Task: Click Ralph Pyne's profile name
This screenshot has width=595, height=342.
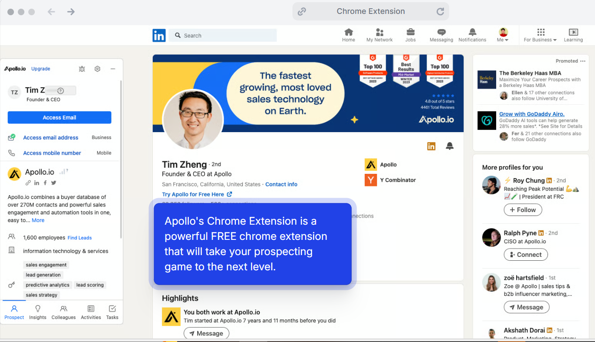Action: [520, 233]
